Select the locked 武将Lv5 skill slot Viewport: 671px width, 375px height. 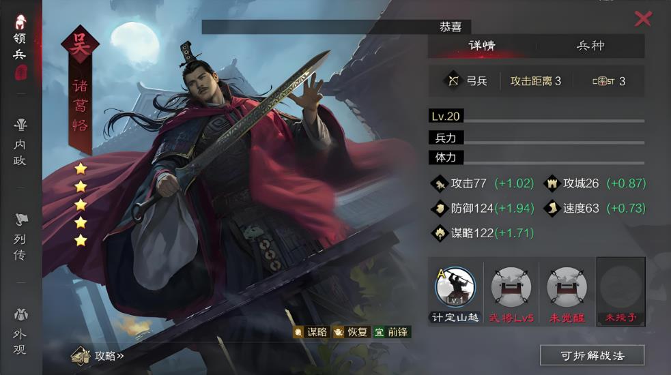click(x=511, y=287)
